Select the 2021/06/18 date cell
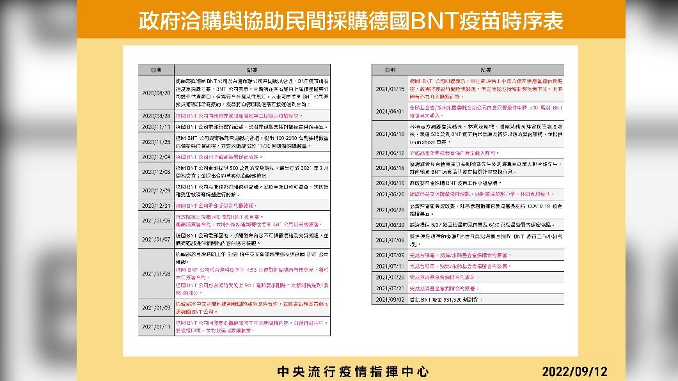This screenshot has height=381, width=678. tap(390, 168)
